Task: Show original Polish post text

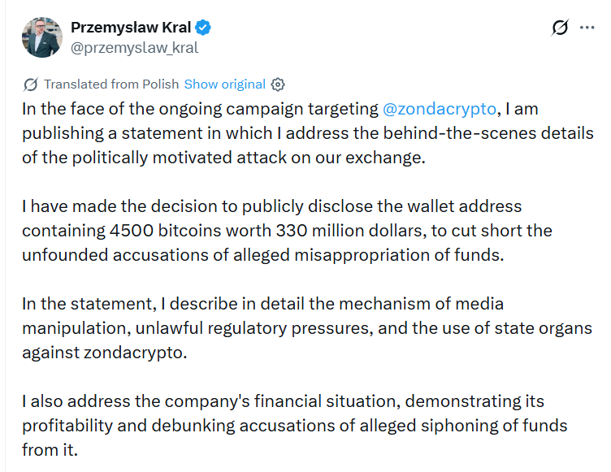Action: [x=224, y=84]
